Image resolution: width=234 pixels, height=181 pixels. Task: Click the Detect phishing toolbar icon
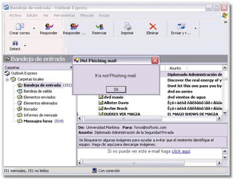click(x=15, y=43)
